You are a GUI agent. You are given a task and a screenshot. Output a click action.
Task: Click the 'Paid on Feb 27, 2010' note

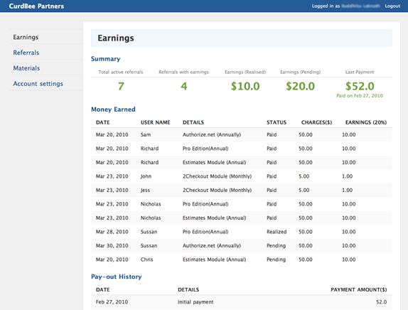tap(360, 96)
